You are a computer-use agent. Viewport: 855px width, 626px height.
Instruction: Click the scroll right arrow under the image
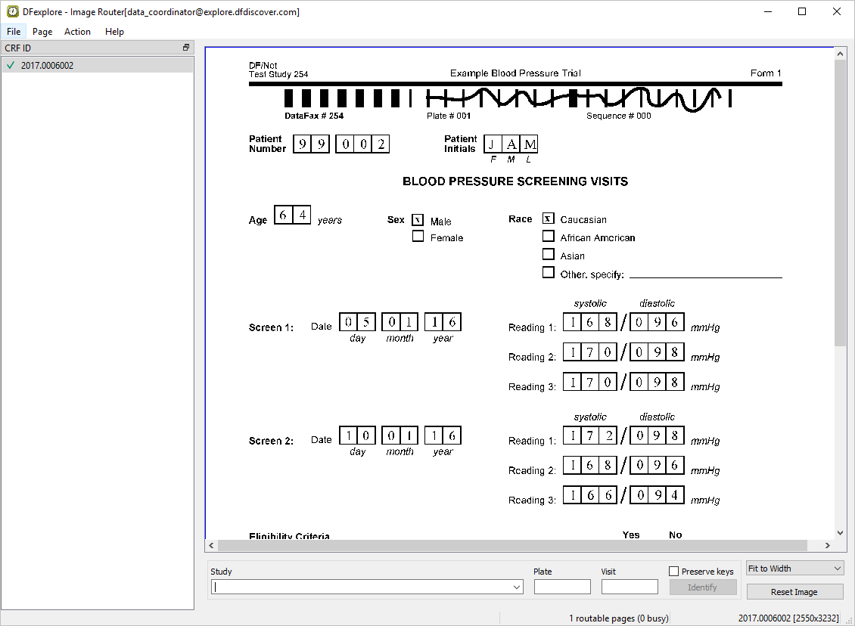tap(827, 546)
